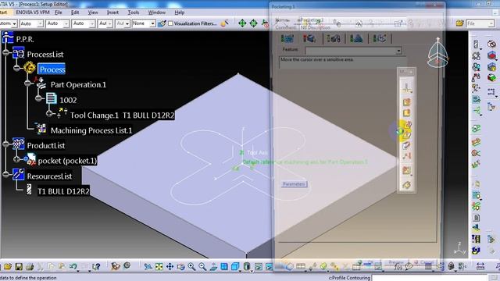Collapse the 1002 program node expander
The image size is (500, 281).
pos(38,98)
